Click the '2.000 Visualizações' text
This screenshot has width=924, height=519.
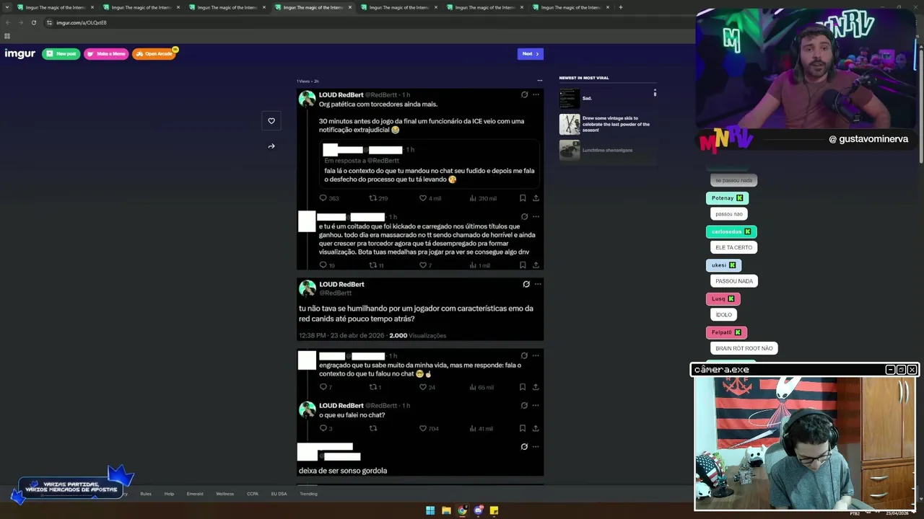coord(418,335)
